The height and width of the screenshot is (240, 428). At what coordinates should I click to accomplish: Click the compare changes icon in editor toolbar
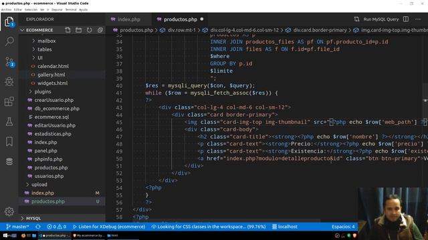click(356, 19)
